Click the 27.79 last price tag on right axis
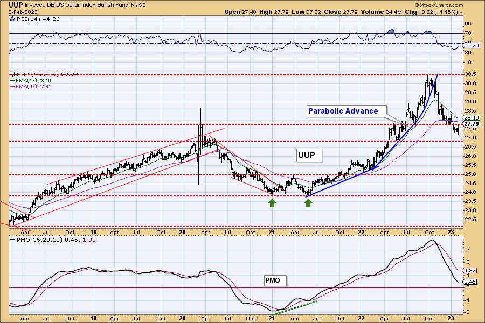Image resolution: width=485 pixels, height=323 pixels. click(472, 124)
